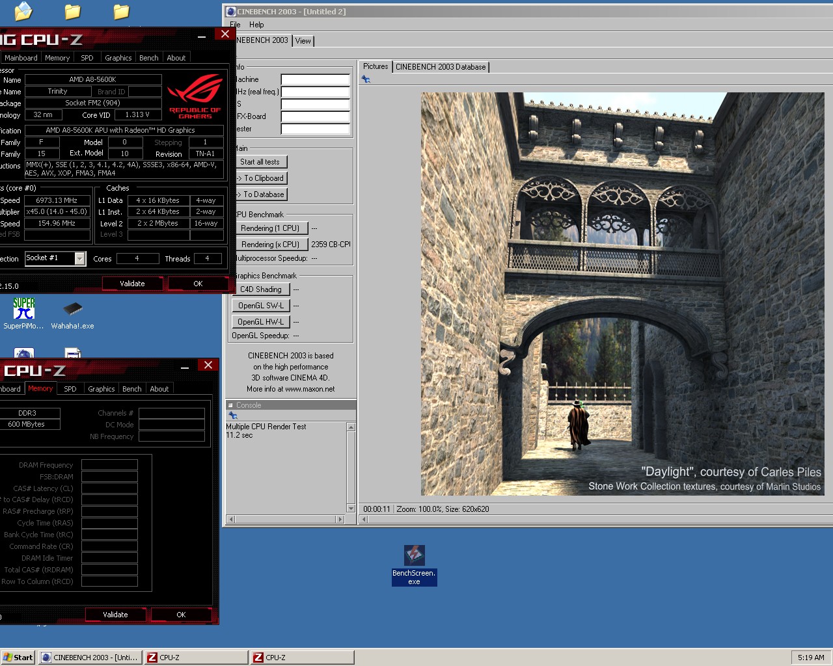Open the Memory tab in top CPU-Z

click(57, 58)
